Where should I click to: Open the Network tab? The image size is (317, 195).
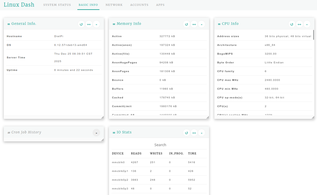114,5
